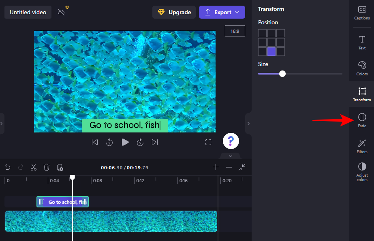Viewport: 374px width, 241px height.
Task: Open the Captions panel
Action: pyautogui.click(x=362, y=13)
